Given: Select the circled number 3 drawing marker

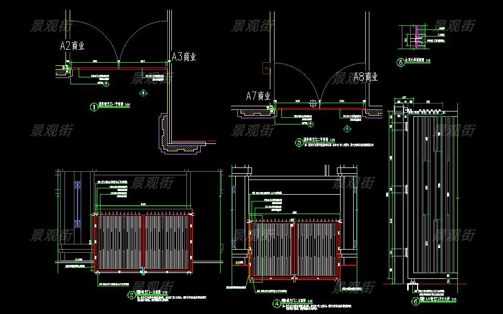Looking at the screenshot, I should (300, 141).
